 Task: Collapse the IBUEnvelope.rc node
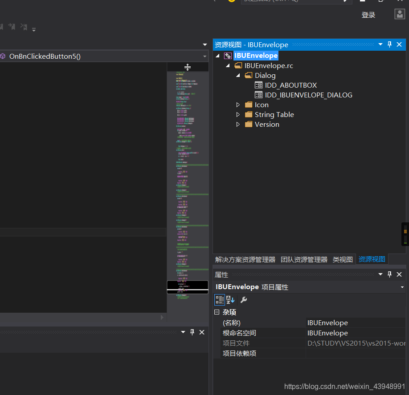(228, 66)
